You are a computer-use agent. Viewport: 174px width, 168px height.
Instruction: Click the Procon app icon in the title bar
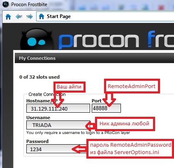click(6, 5)
